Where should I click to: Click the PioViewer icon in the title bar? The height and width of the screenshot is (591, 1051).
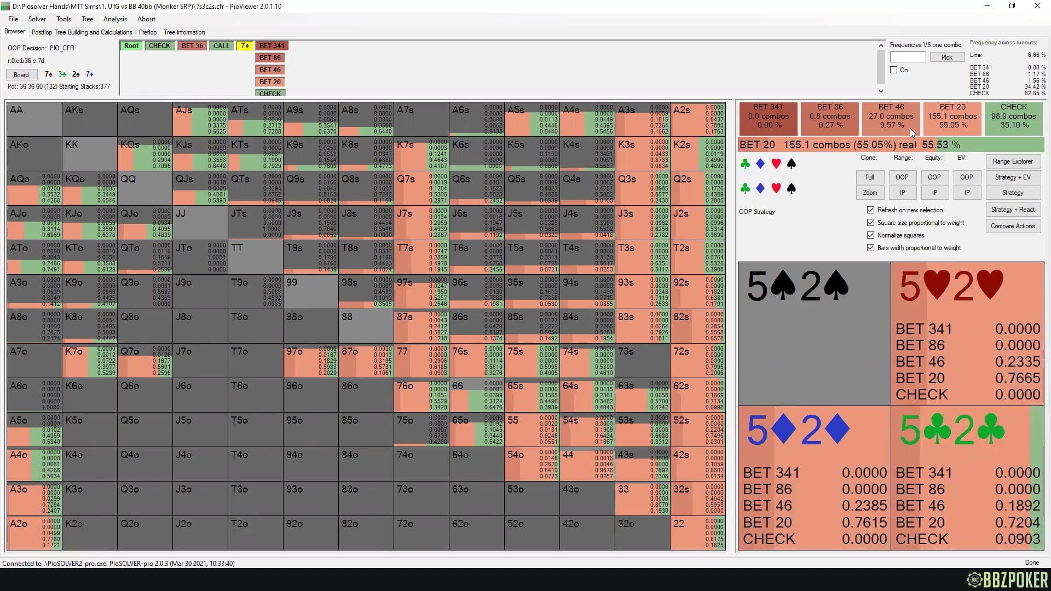pos(5,6)
